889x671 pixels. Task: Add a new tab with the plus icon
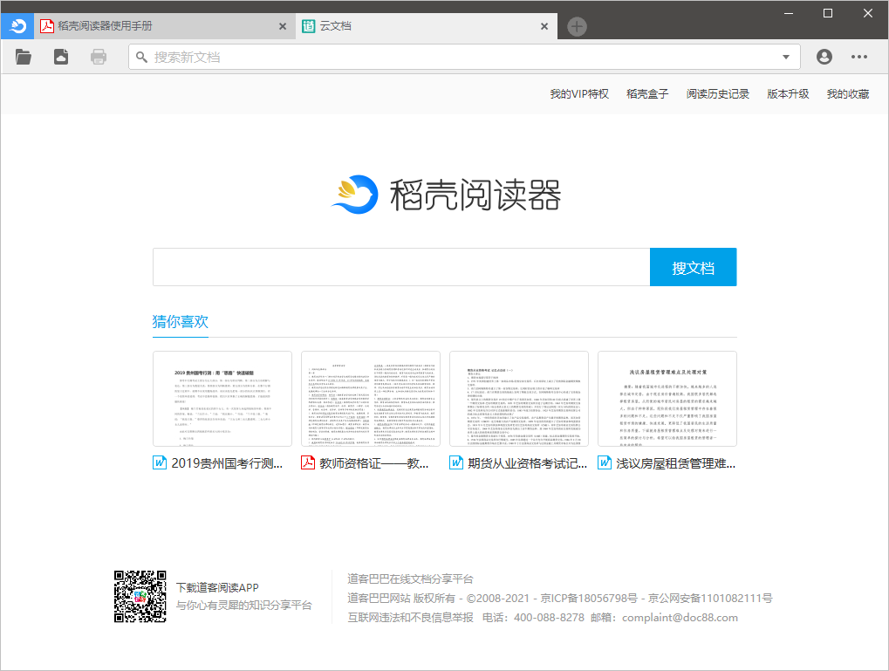[x=577, y=27]
